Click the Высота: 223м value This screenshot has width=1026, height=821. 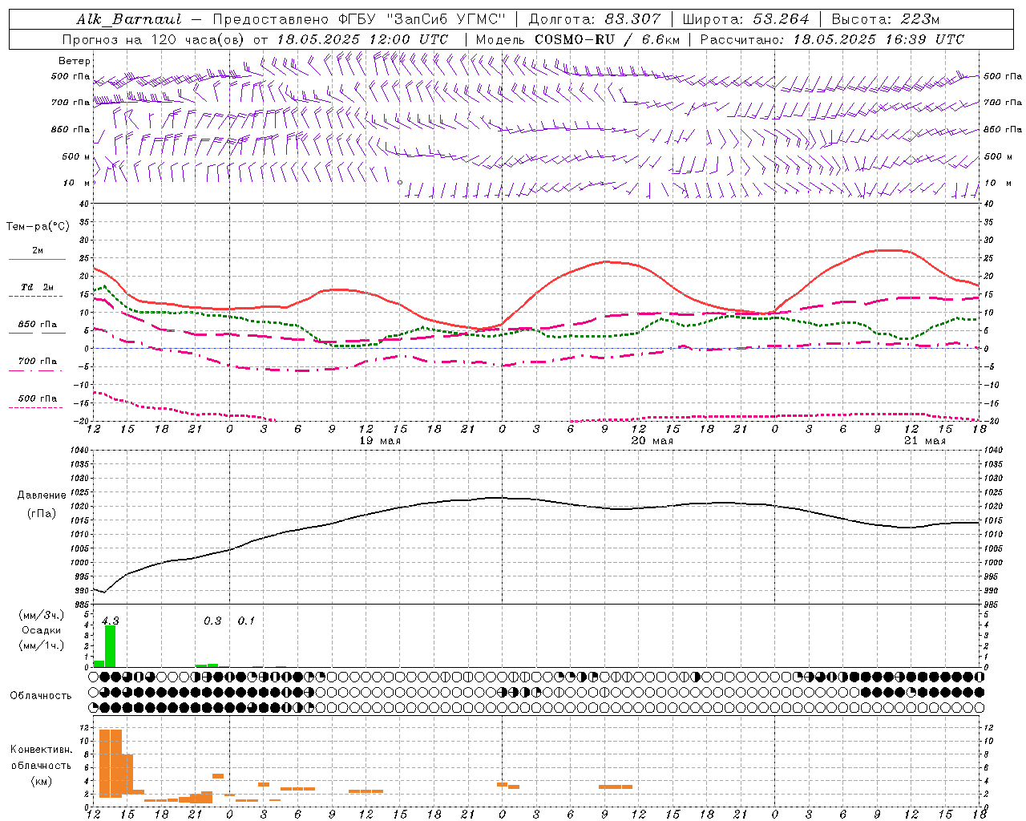coord(885,19)
